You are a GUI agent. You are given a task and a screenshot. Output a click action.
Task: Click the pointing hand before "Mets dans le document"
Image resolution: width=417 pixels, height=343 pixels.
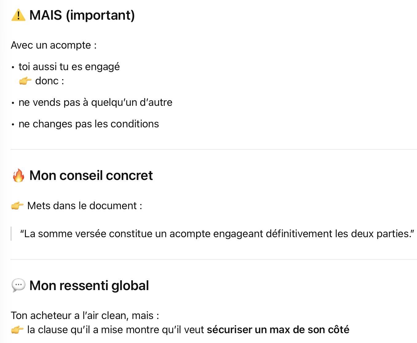point(17,205)
